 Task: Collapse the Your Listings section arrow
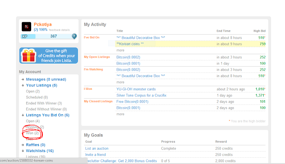23,85
